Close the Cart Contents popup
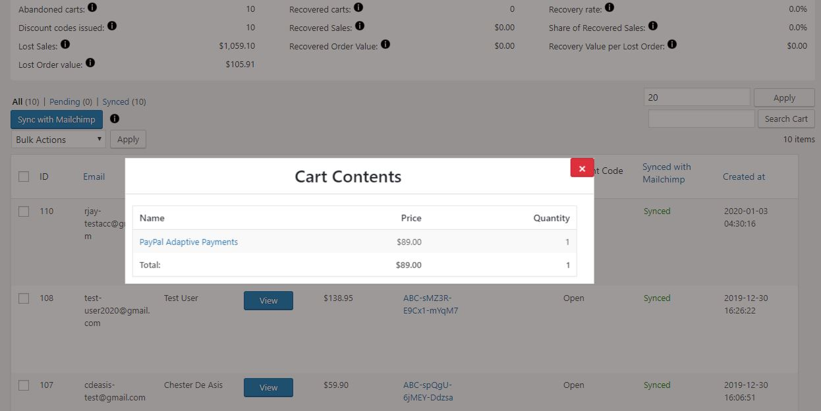 tap(582, 168)
